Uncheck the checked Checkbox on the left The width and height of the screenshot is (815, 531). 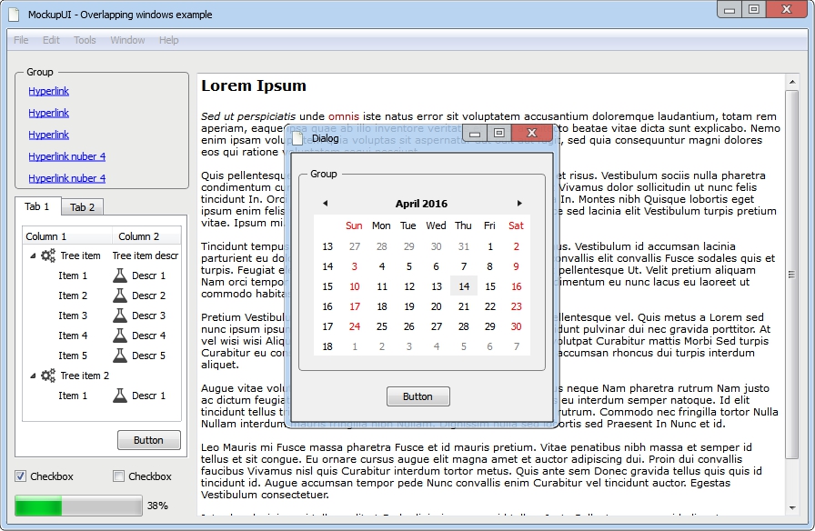21,476
